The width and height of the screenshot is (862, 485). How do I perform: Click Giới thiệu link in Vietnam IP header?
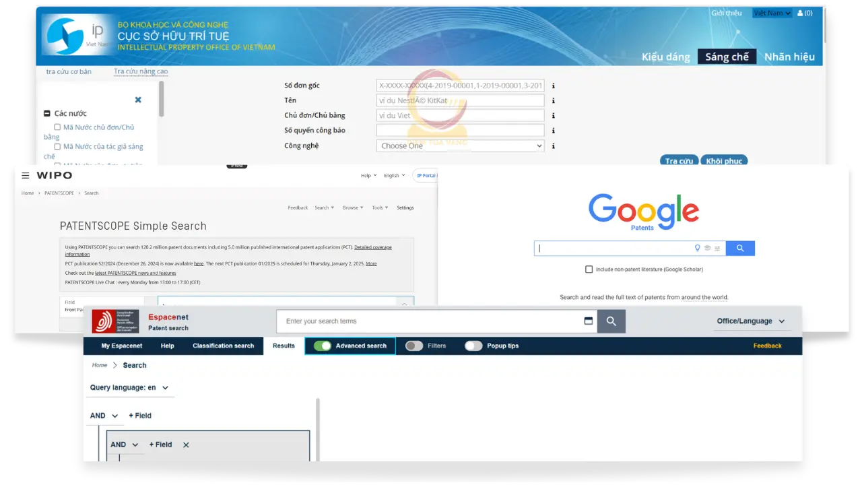point(726,13)
